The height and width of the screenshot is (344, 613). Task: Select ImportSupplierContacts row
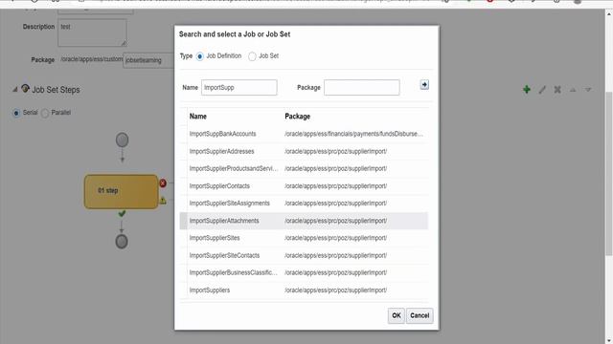coord(304,186)
